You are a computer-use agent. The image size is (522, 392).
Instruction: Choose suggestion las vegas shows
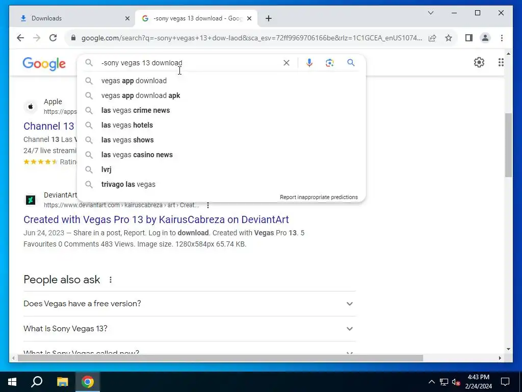(x=221, y=140)
